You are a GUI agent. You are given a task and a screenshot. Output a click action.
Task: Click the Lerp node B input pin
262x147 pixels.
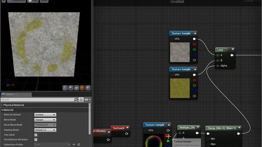(217, 60)
